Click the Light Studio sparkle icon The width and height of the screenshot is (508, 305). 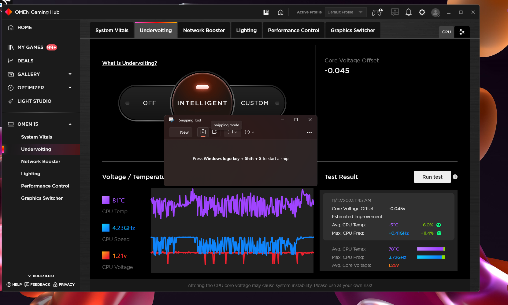click(x=11, y=101)
